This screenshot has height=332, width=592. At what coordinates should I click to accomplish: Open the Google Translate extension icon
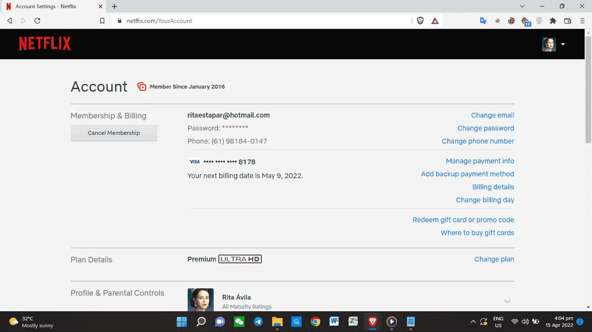[483, 21]
